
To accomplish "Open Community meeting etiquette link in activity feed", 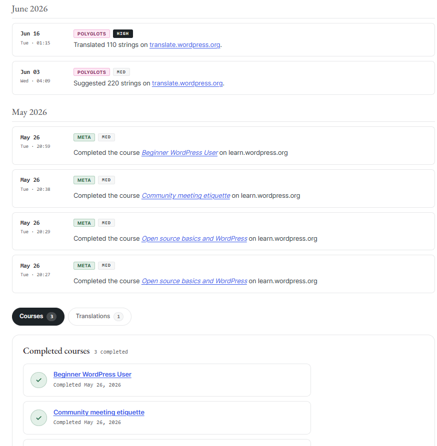I will click(186, 196).
